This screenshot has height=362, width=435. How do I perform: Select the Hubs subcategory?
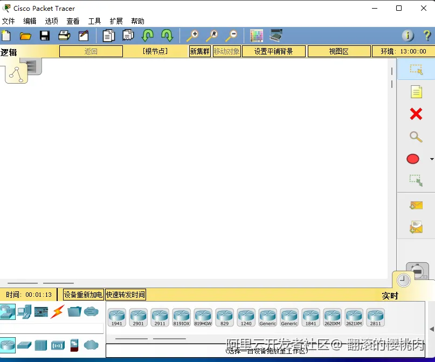point(41,346)
